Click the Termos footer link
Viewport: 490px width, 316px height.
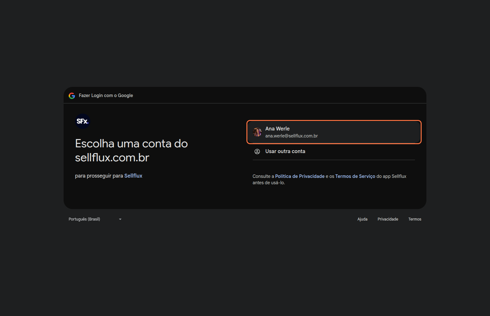[x=415, y=219]
